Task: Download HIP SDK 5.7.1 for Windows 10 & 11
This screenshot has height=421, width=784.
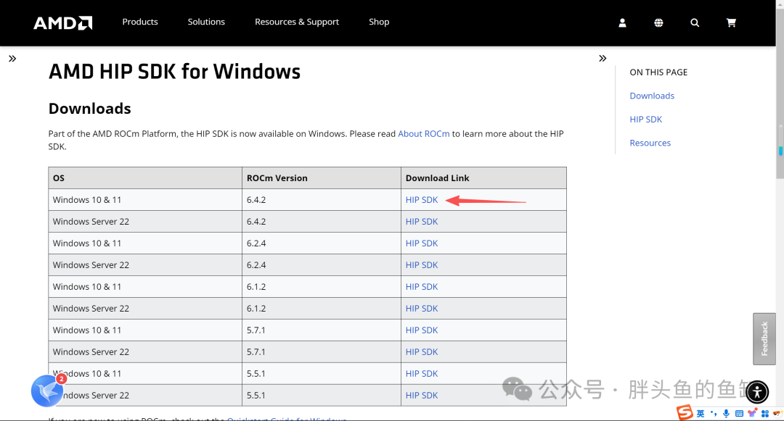Action: [422, 330]
